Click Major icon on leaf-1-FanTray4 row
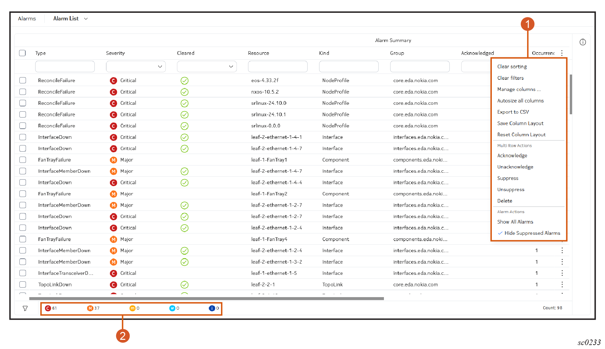605x349 pixels. pyautogui.click(x=113, y=239)
